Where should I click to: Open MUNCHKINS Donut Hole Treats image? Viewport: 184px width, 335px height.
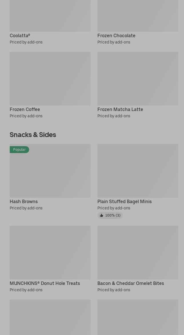50,252
